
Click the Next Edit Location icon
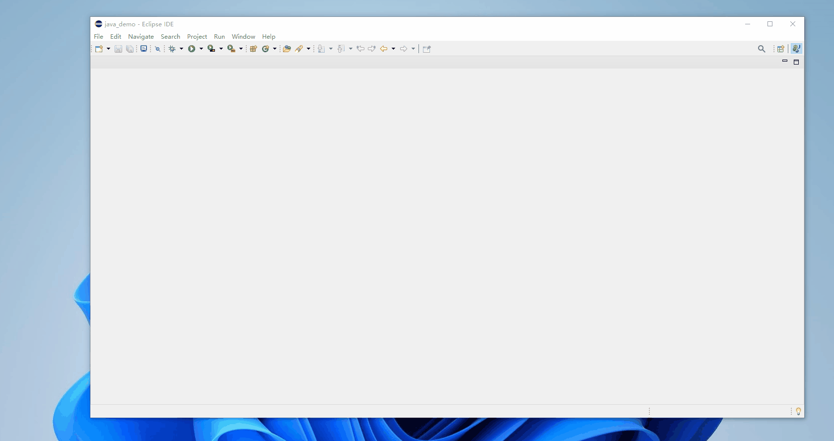click(x=372, y=49)
